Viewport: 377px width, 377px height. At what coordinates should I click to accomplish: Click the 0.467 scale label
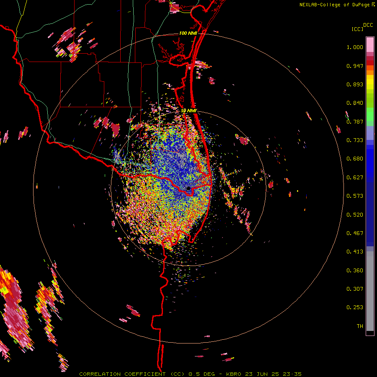pos(355,233)
